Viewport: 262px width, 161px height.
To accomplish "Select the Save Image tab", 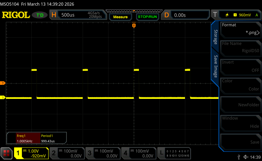I will (215, 66).
